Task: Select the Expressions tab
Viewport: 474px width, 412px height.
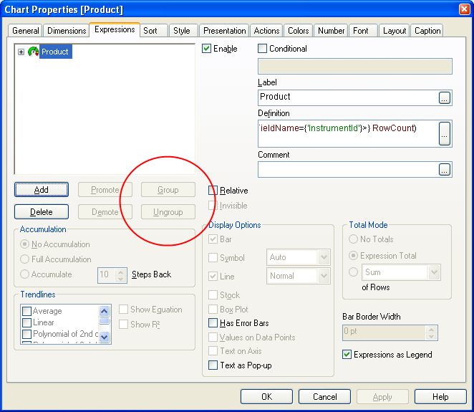Action: point(115,29)
